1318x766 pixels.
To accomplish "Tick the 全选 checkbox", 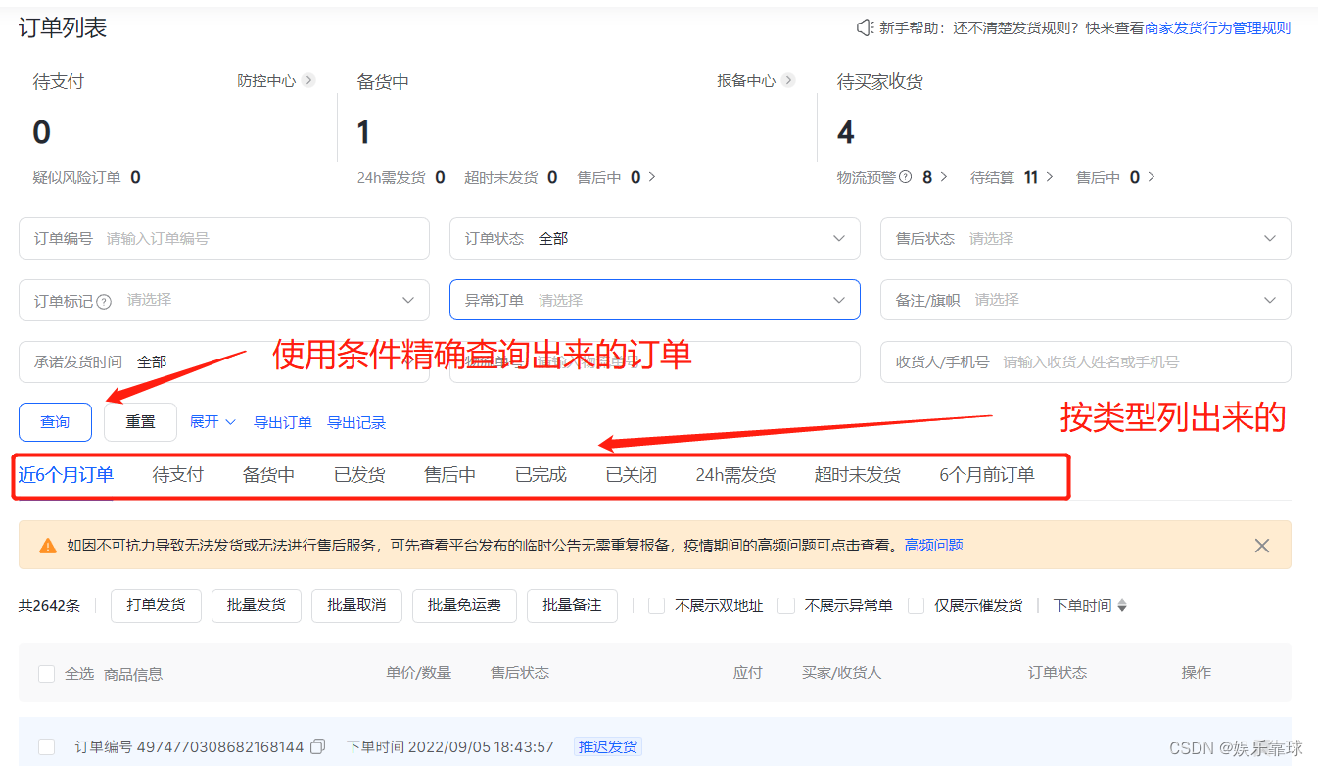I will click(x=46, y=673).
